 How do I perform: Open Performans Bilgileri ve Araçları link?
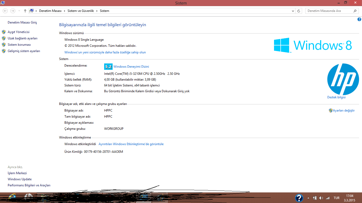(x=29, y=185)
